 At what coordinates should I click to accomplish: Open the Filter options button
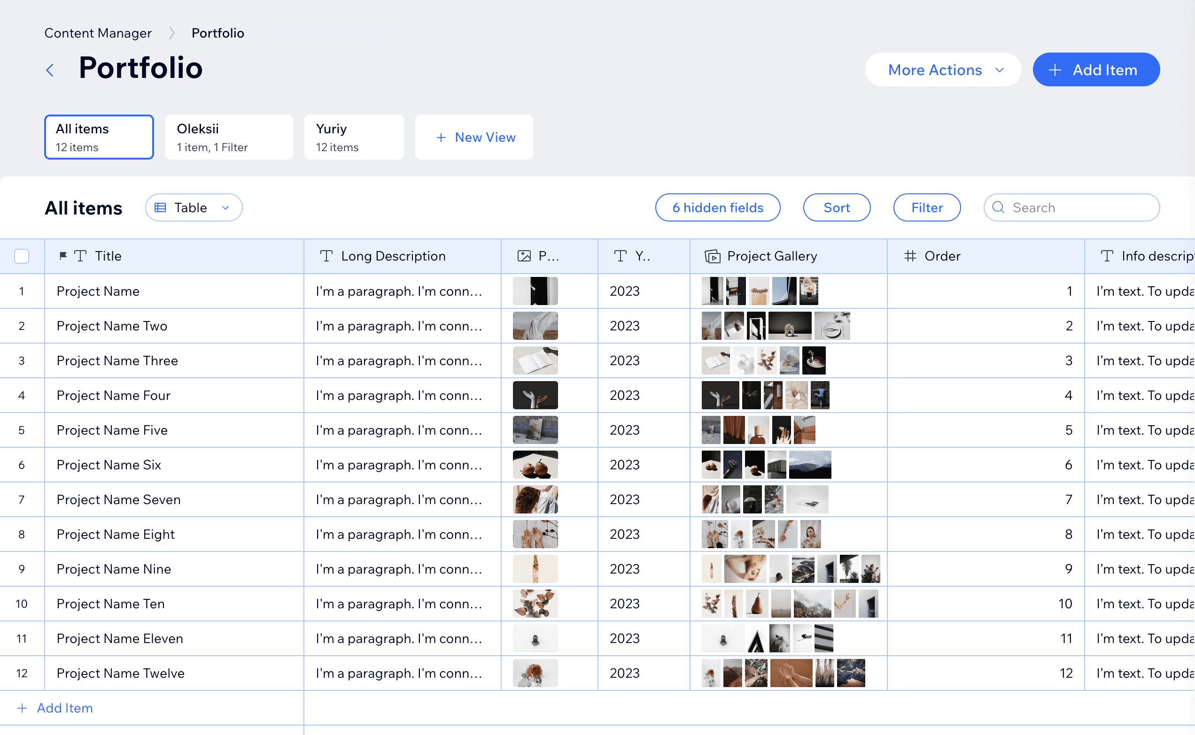coord(926,207)
